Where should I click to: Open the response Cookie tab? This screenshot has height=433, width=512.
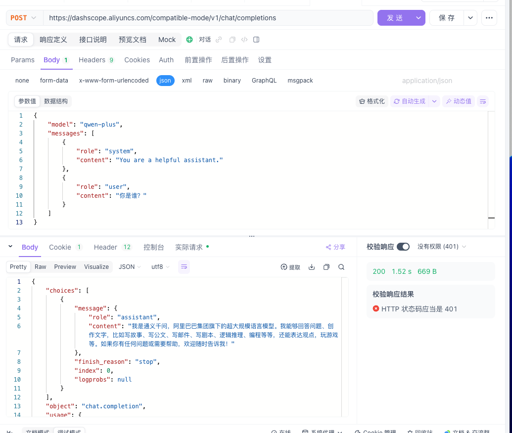point(65,247)
